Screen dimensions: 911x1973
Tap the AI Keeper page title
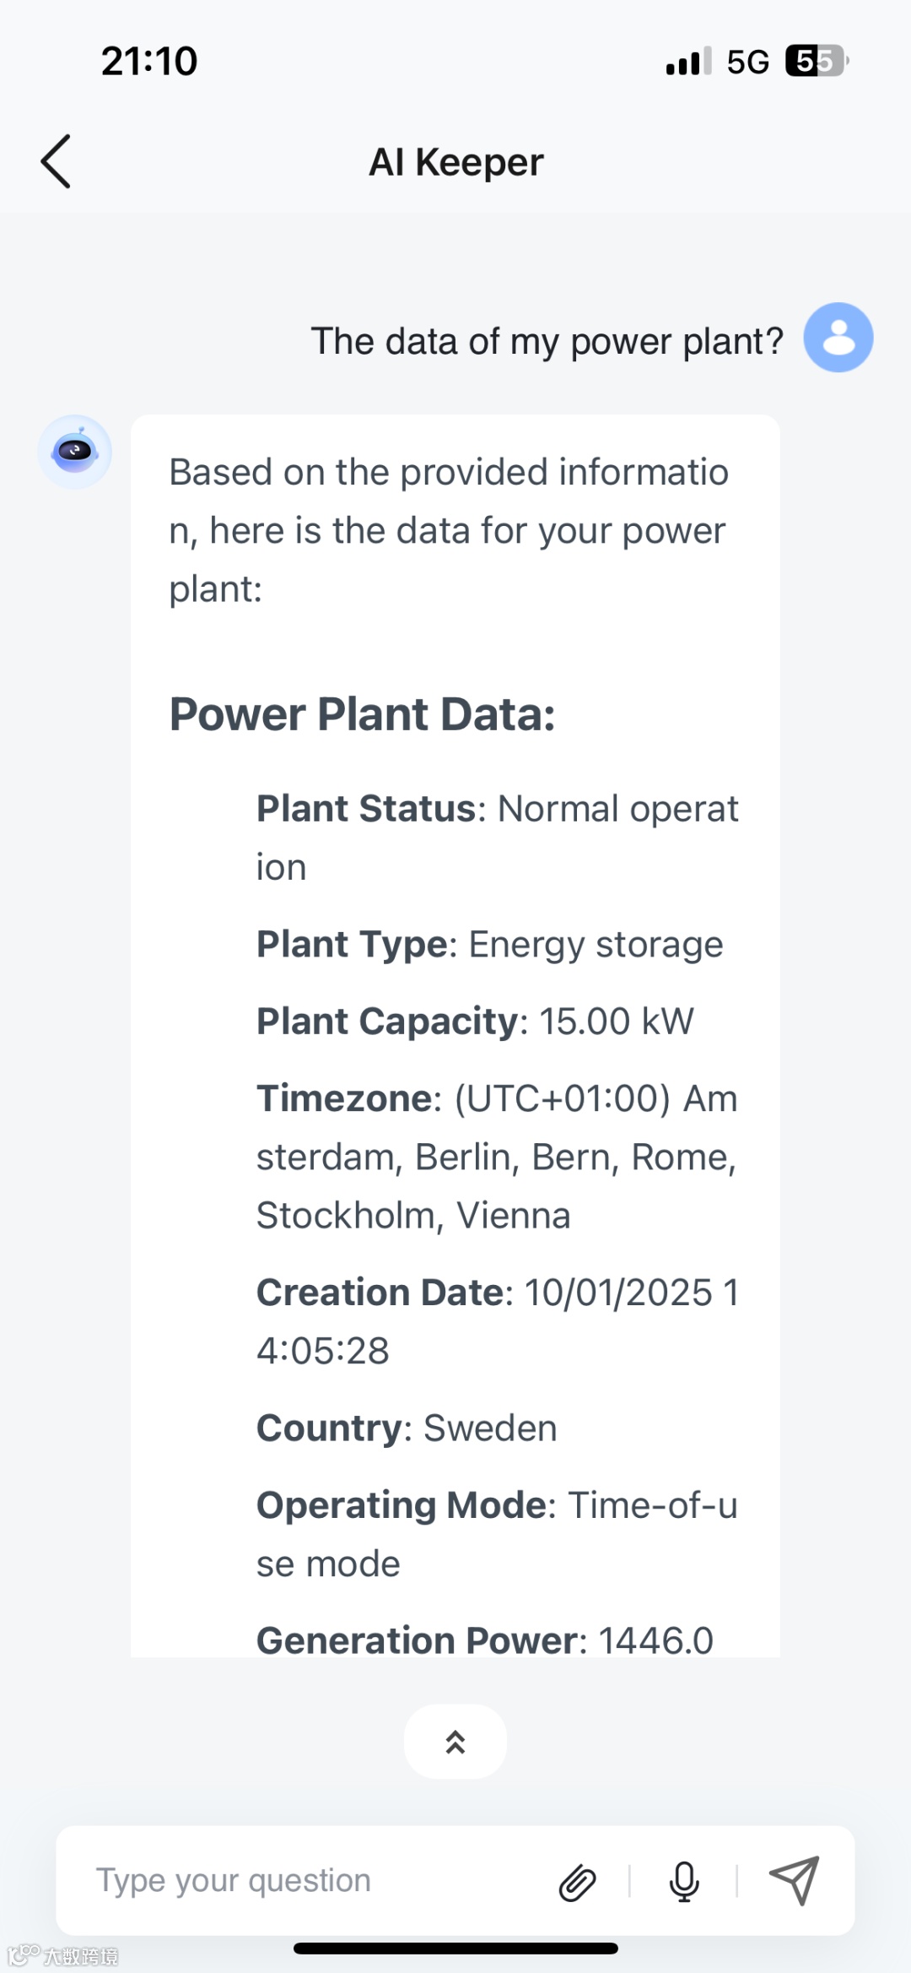pos(455,162)
